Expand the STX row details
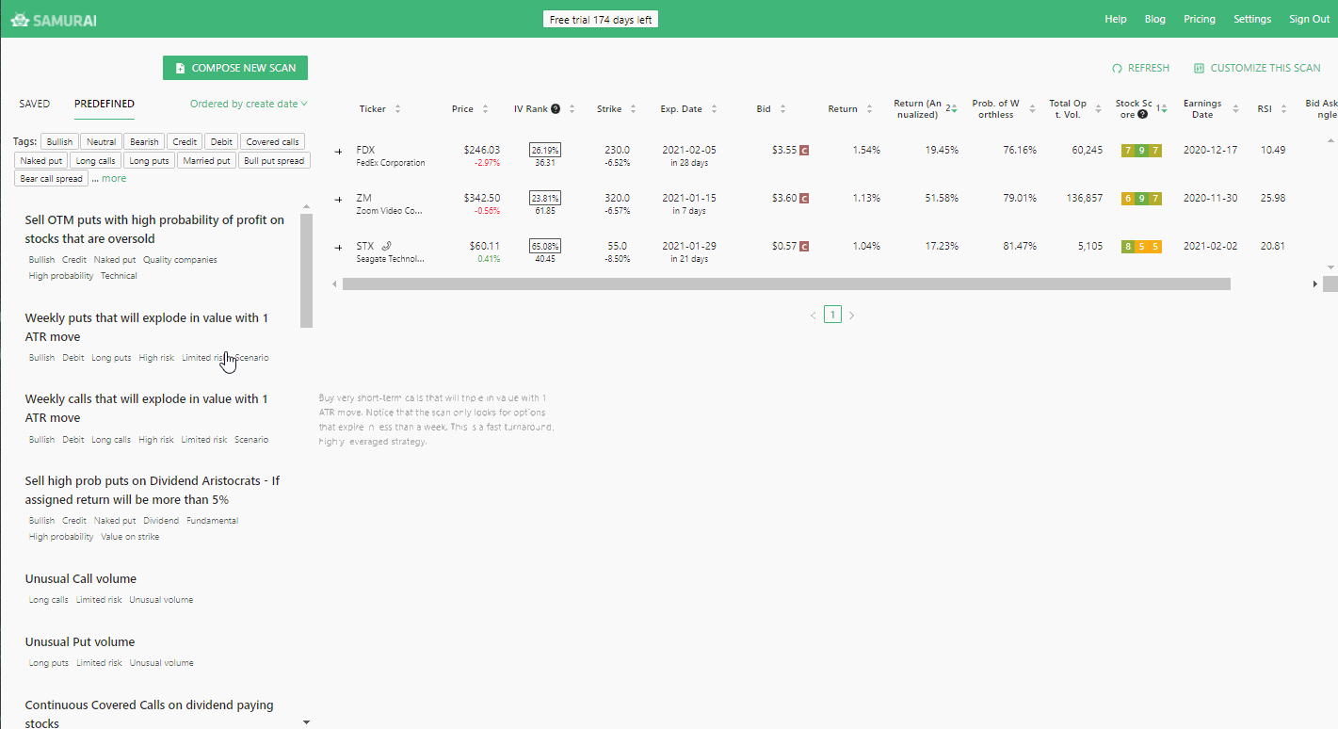 point(339,247)
